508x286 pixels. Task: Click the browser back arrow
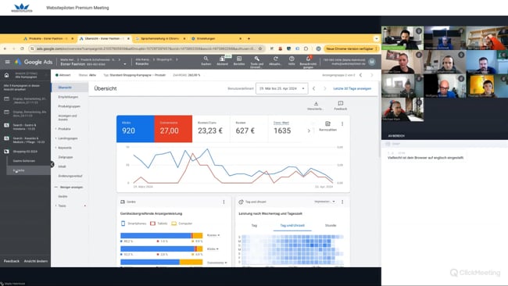coord(5,48)
